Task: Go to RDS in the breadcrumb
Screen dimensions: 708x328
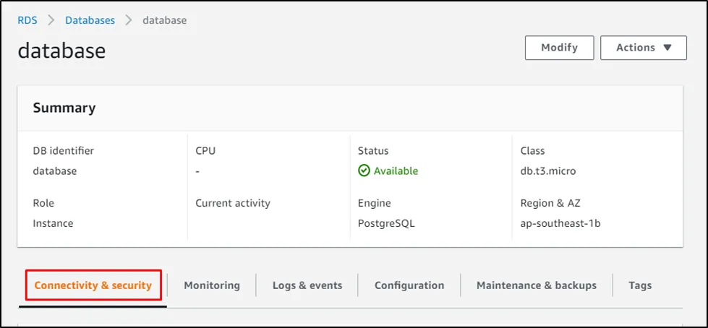Action: (x=27, y=20)
